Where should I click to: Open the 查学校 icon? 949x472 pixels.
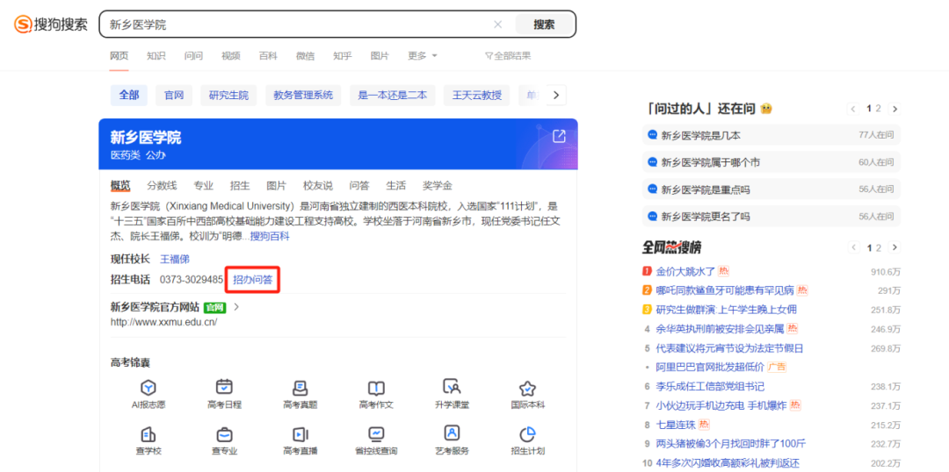[149, 434]
